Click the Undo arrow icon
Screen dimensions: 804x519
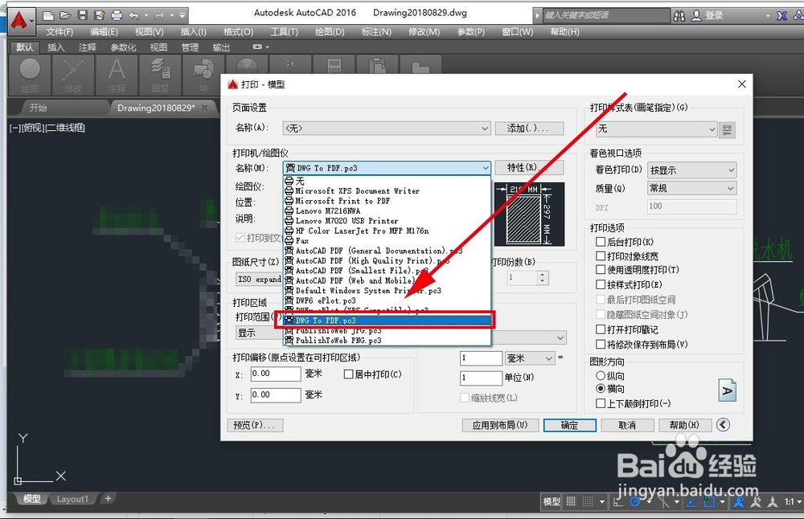tap(133, 15)
